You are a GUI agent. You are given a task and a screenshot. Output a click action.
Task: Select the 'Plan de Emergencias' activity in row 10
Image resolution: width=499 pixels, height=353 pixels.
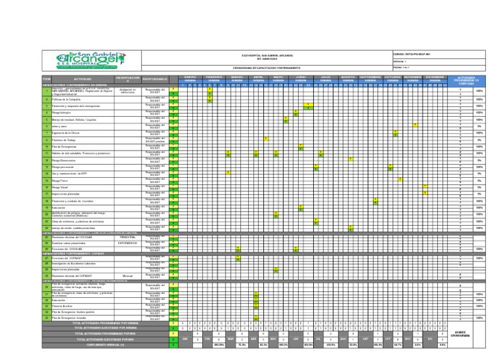[x=83, y=147]
